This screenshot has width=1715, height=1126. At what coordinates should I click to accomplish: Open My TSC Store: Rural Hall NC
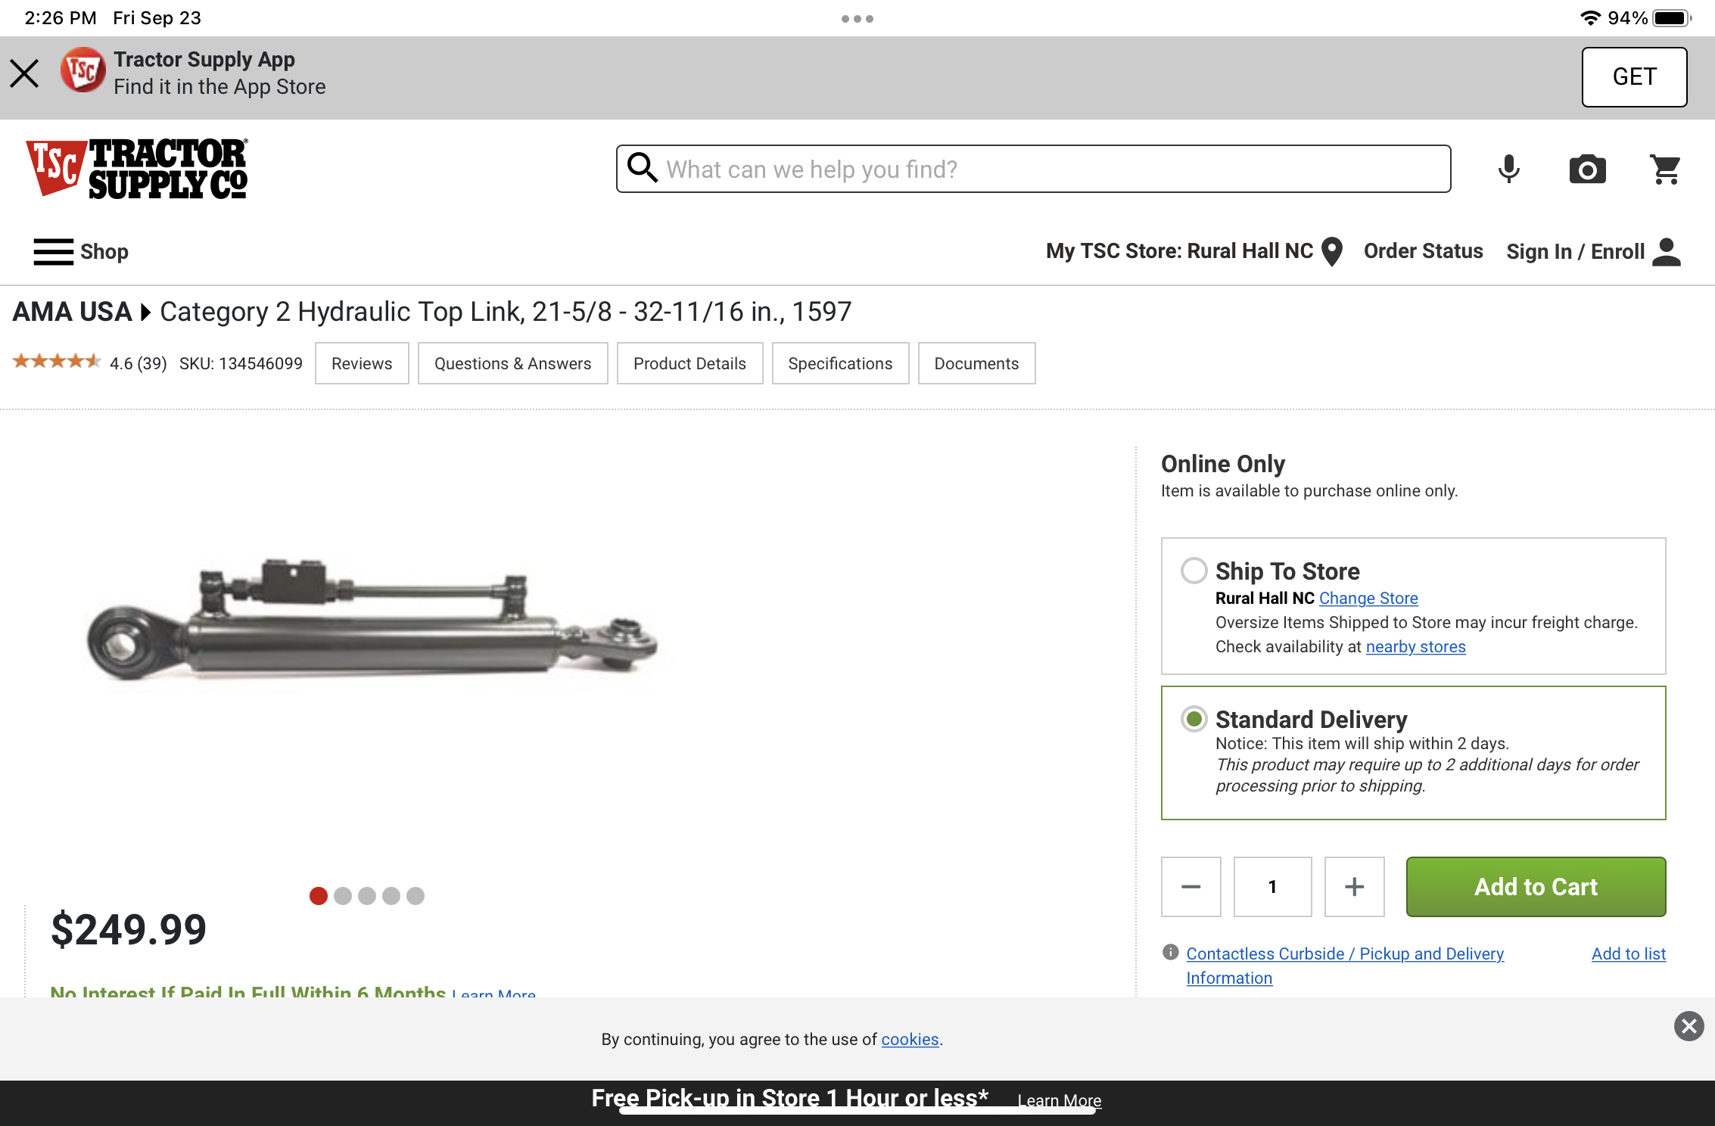[1179, 251]
